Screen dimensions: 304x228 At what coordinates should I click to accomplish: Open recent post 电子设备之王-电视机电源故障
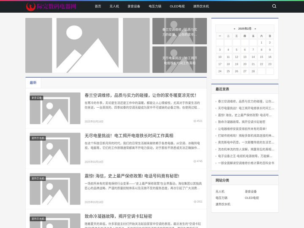[x=245, y=156]
